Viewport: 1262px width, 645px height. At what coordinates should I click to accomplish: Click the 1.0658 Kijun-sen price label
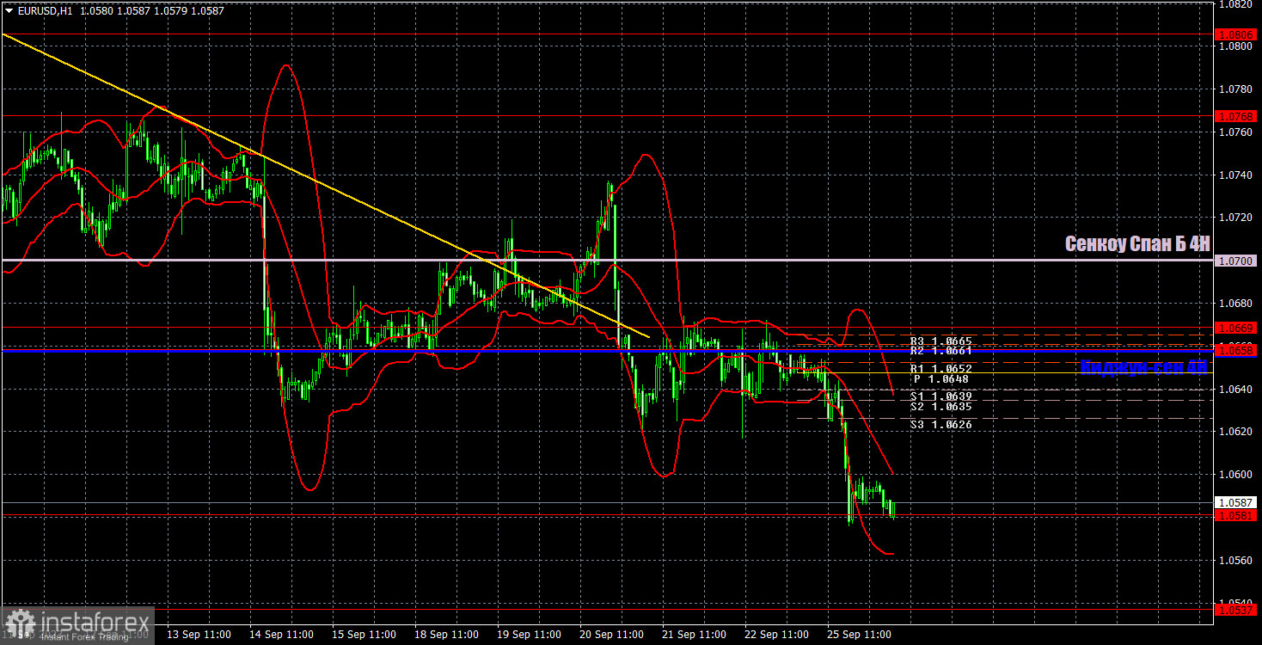[x=1237, y=350]
